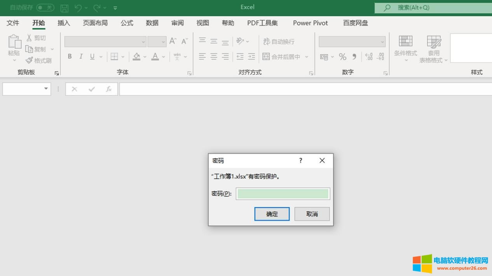Toggle Italic formatting
The height and width of the screenshot is (276, 492).
81,57
